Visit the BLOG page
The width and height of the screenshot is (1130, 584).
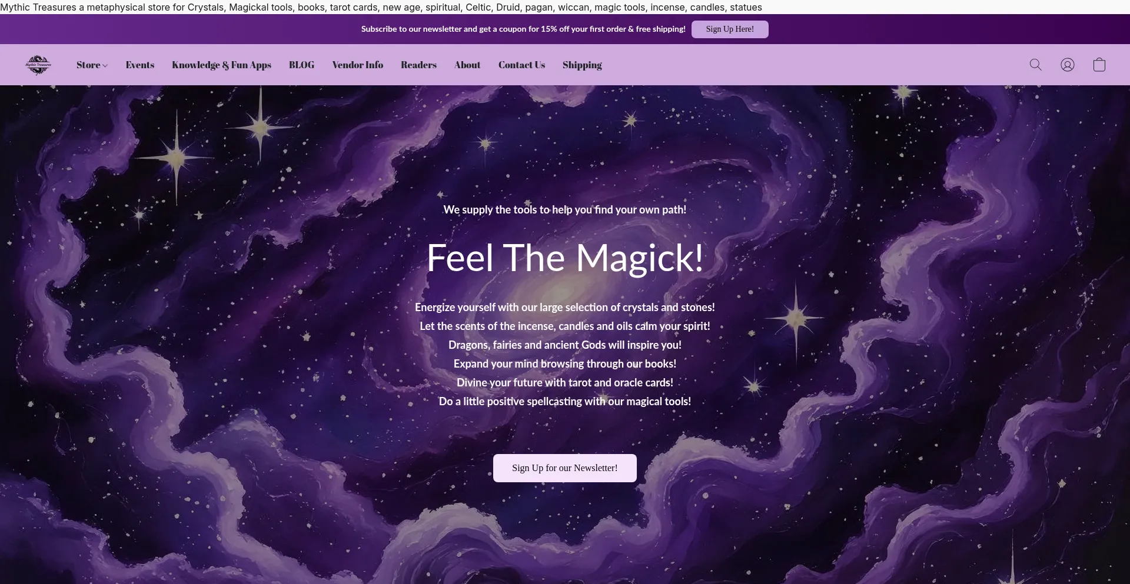click(x=301, y=65)
